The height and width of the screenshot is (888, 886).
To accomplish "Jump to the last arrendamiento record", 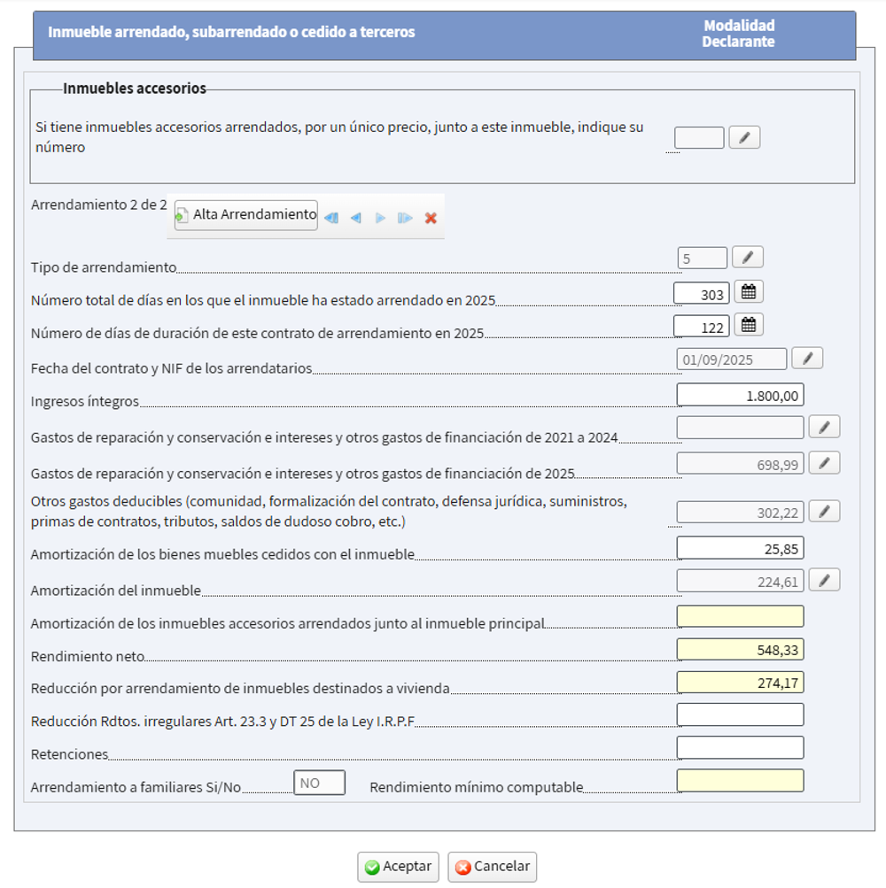I will [x=405, y=215].
